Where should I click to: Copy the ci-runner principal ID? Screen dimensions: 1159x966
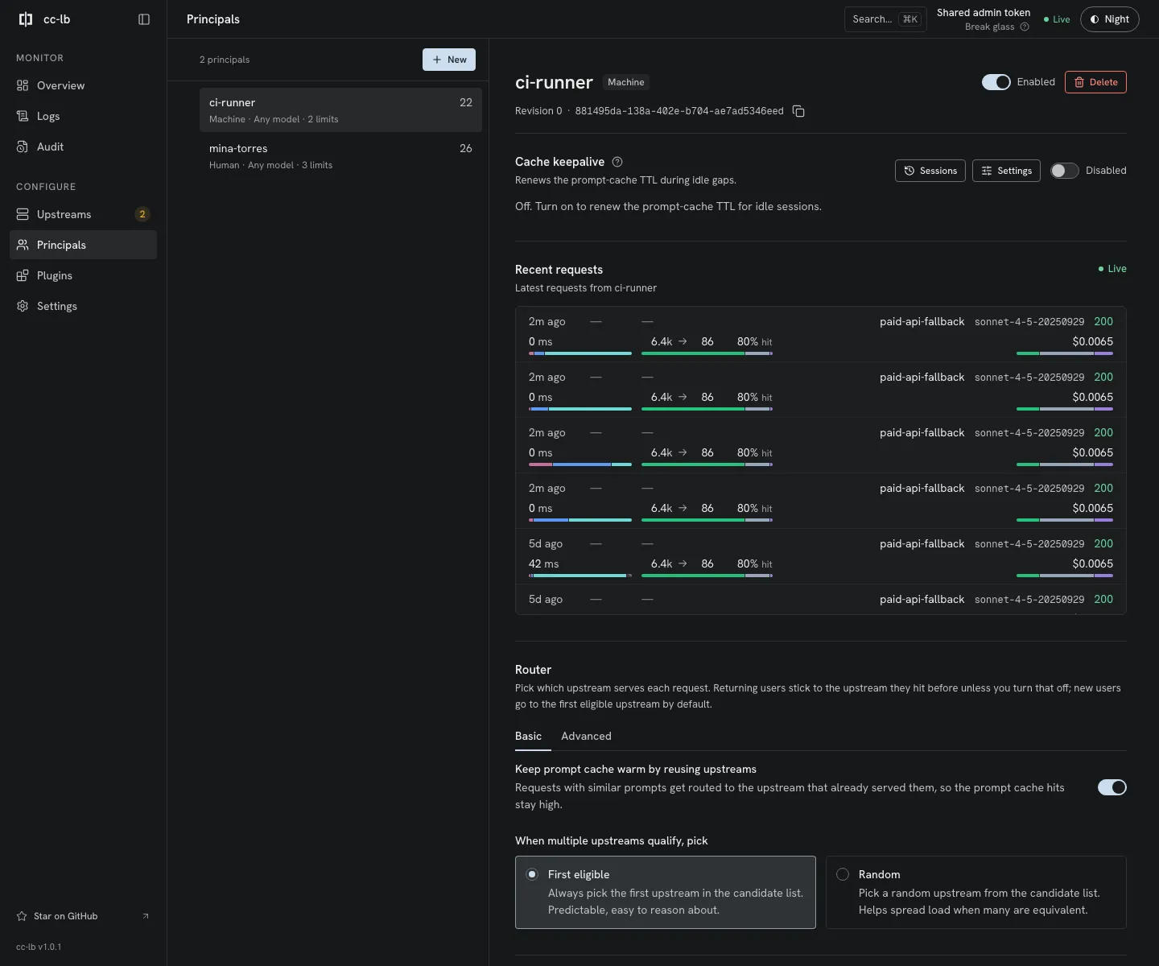point(798,111)
